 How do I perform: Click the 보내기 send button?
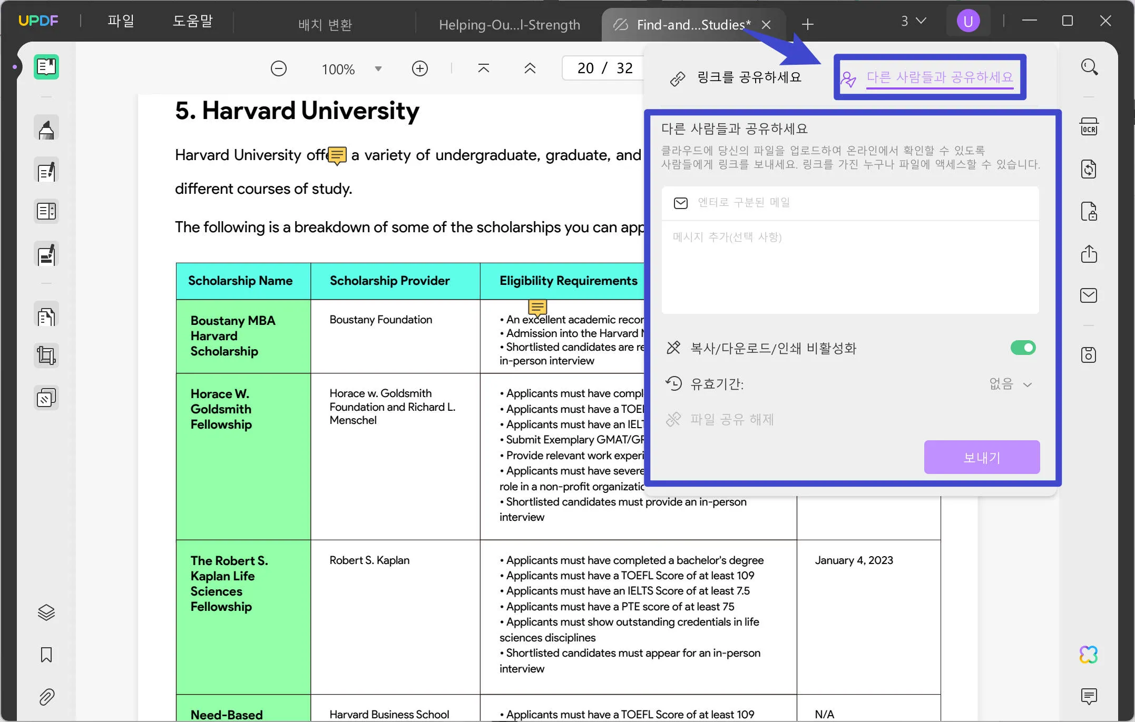[x=982, y=457]
